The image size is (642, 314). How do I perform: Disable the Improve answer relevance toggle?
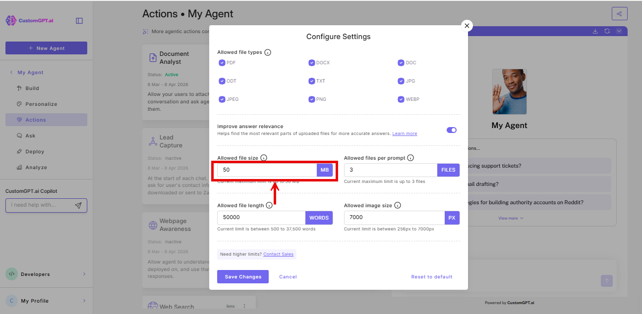(x=451, y=130)
